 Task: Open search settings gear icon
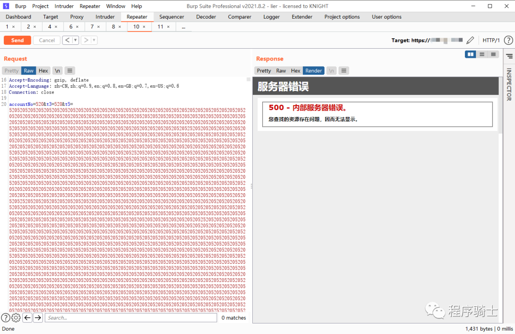click(x=16, y=318)
